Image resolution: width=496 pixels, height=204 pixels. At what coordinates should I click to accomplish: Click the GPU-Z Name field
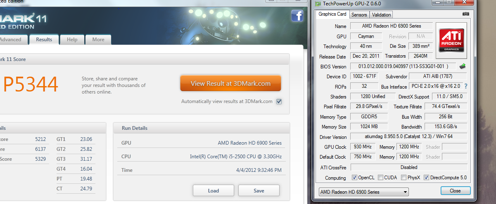tap(392, 26)
